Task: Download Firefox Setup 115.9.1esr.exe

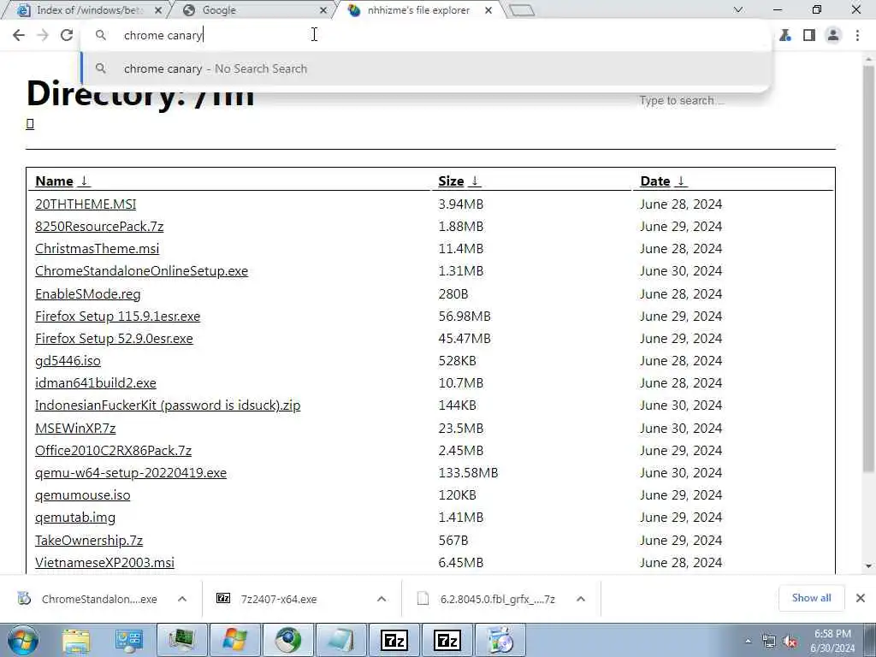Action: (117, 317)
